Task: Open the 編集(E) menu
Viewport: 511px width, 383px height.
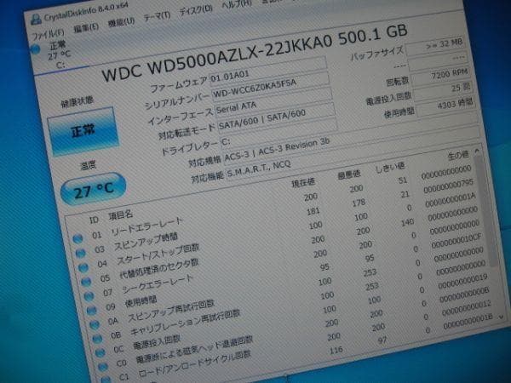Action: click(x=86, y=27)
